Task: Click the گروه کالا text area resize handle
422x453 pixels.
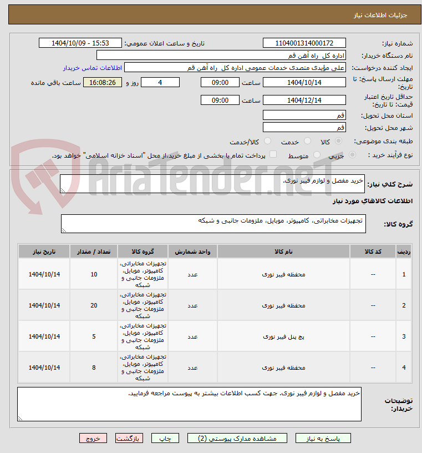Action: click(x=64, y=230)
